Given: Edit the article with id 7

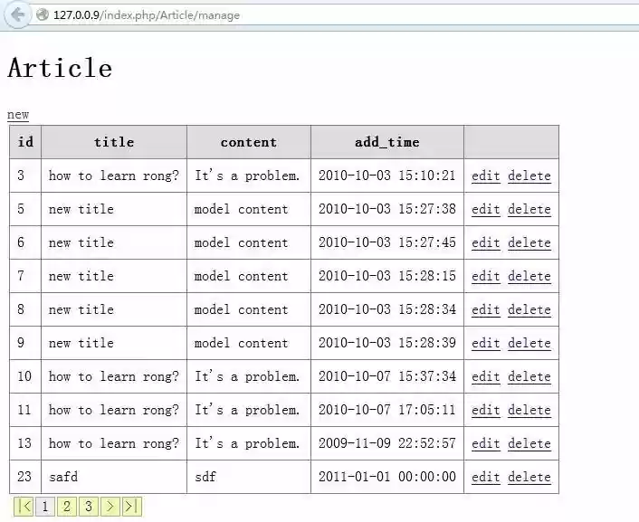Looking at the screenshot, I should click(x=486, y=276).
